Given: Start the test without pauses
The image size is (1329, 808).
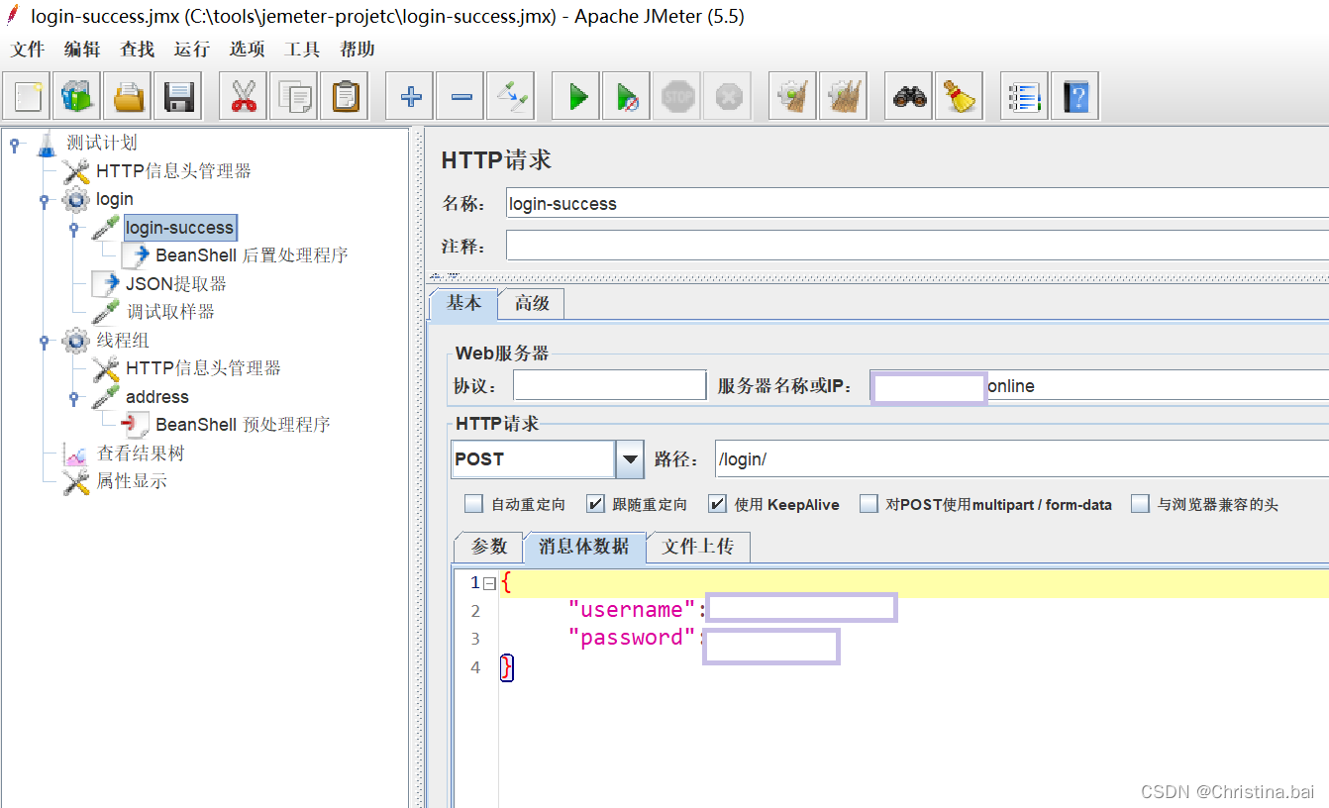Looking at the screenshot, I should [626, 95].
